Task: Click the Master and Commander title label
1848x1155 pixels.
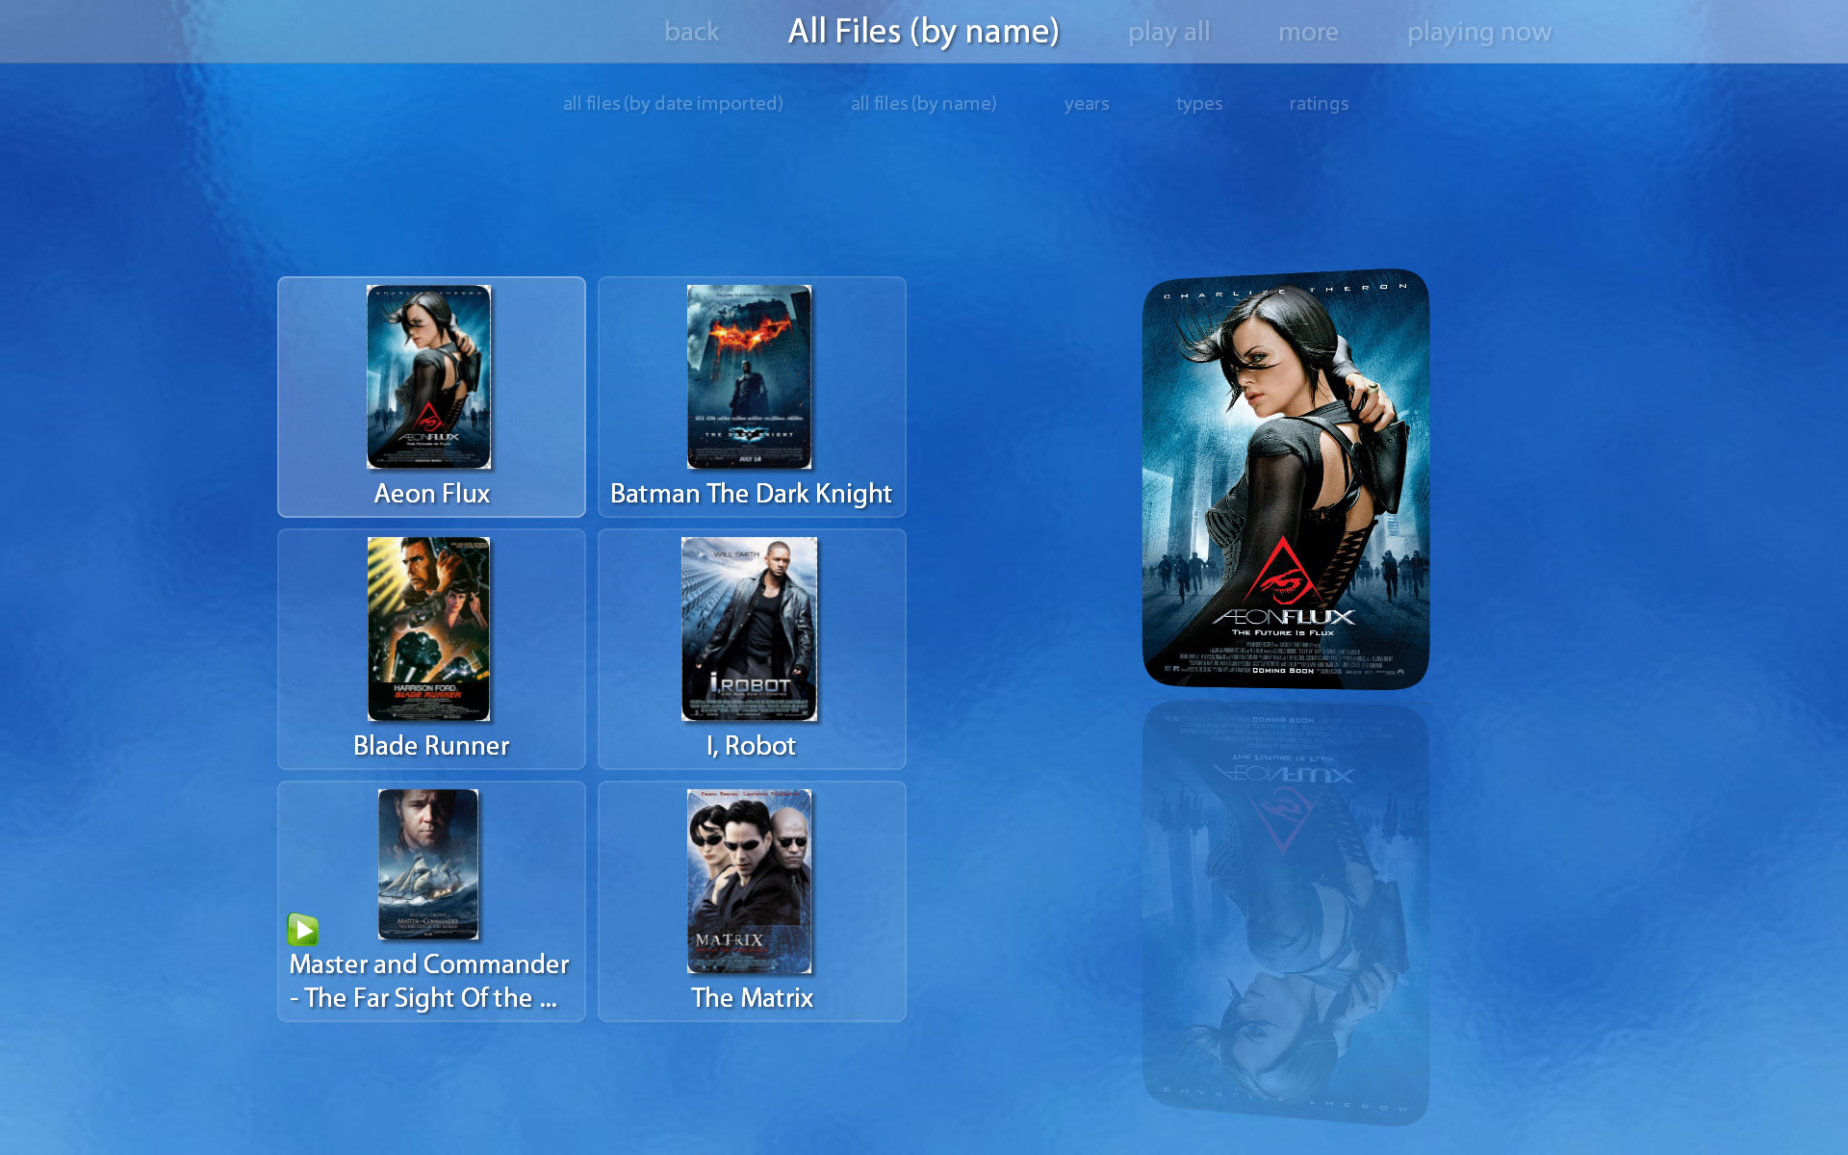Action: click(428, 981)
